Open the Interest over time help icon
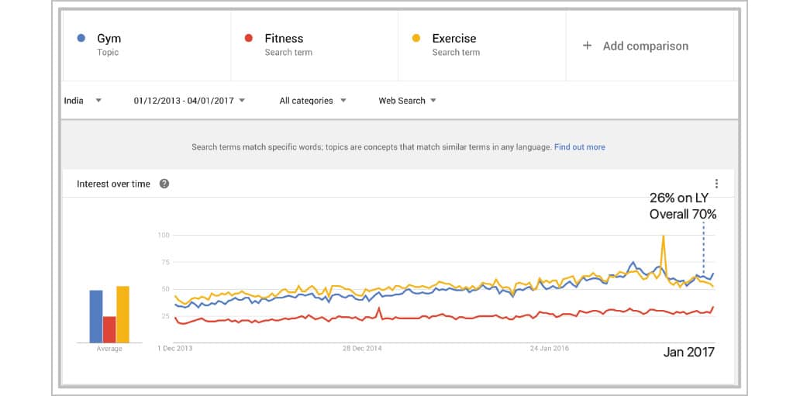Viewport: 800px width, 396px height. (x=164, y=184)
